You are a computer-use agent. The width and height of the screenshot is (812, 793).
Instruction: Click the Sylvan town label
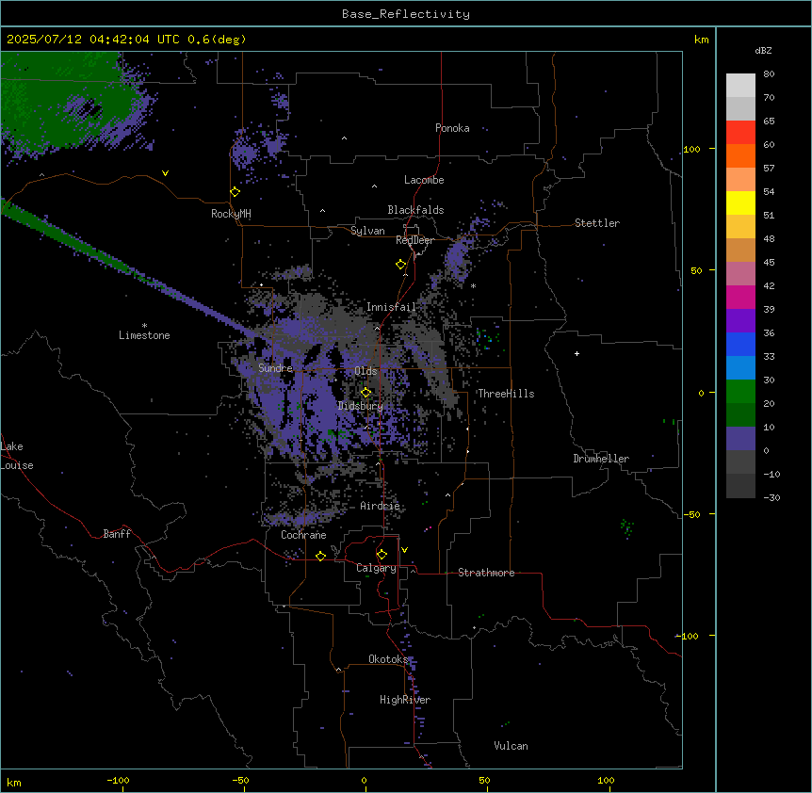(x=367, y=231)
